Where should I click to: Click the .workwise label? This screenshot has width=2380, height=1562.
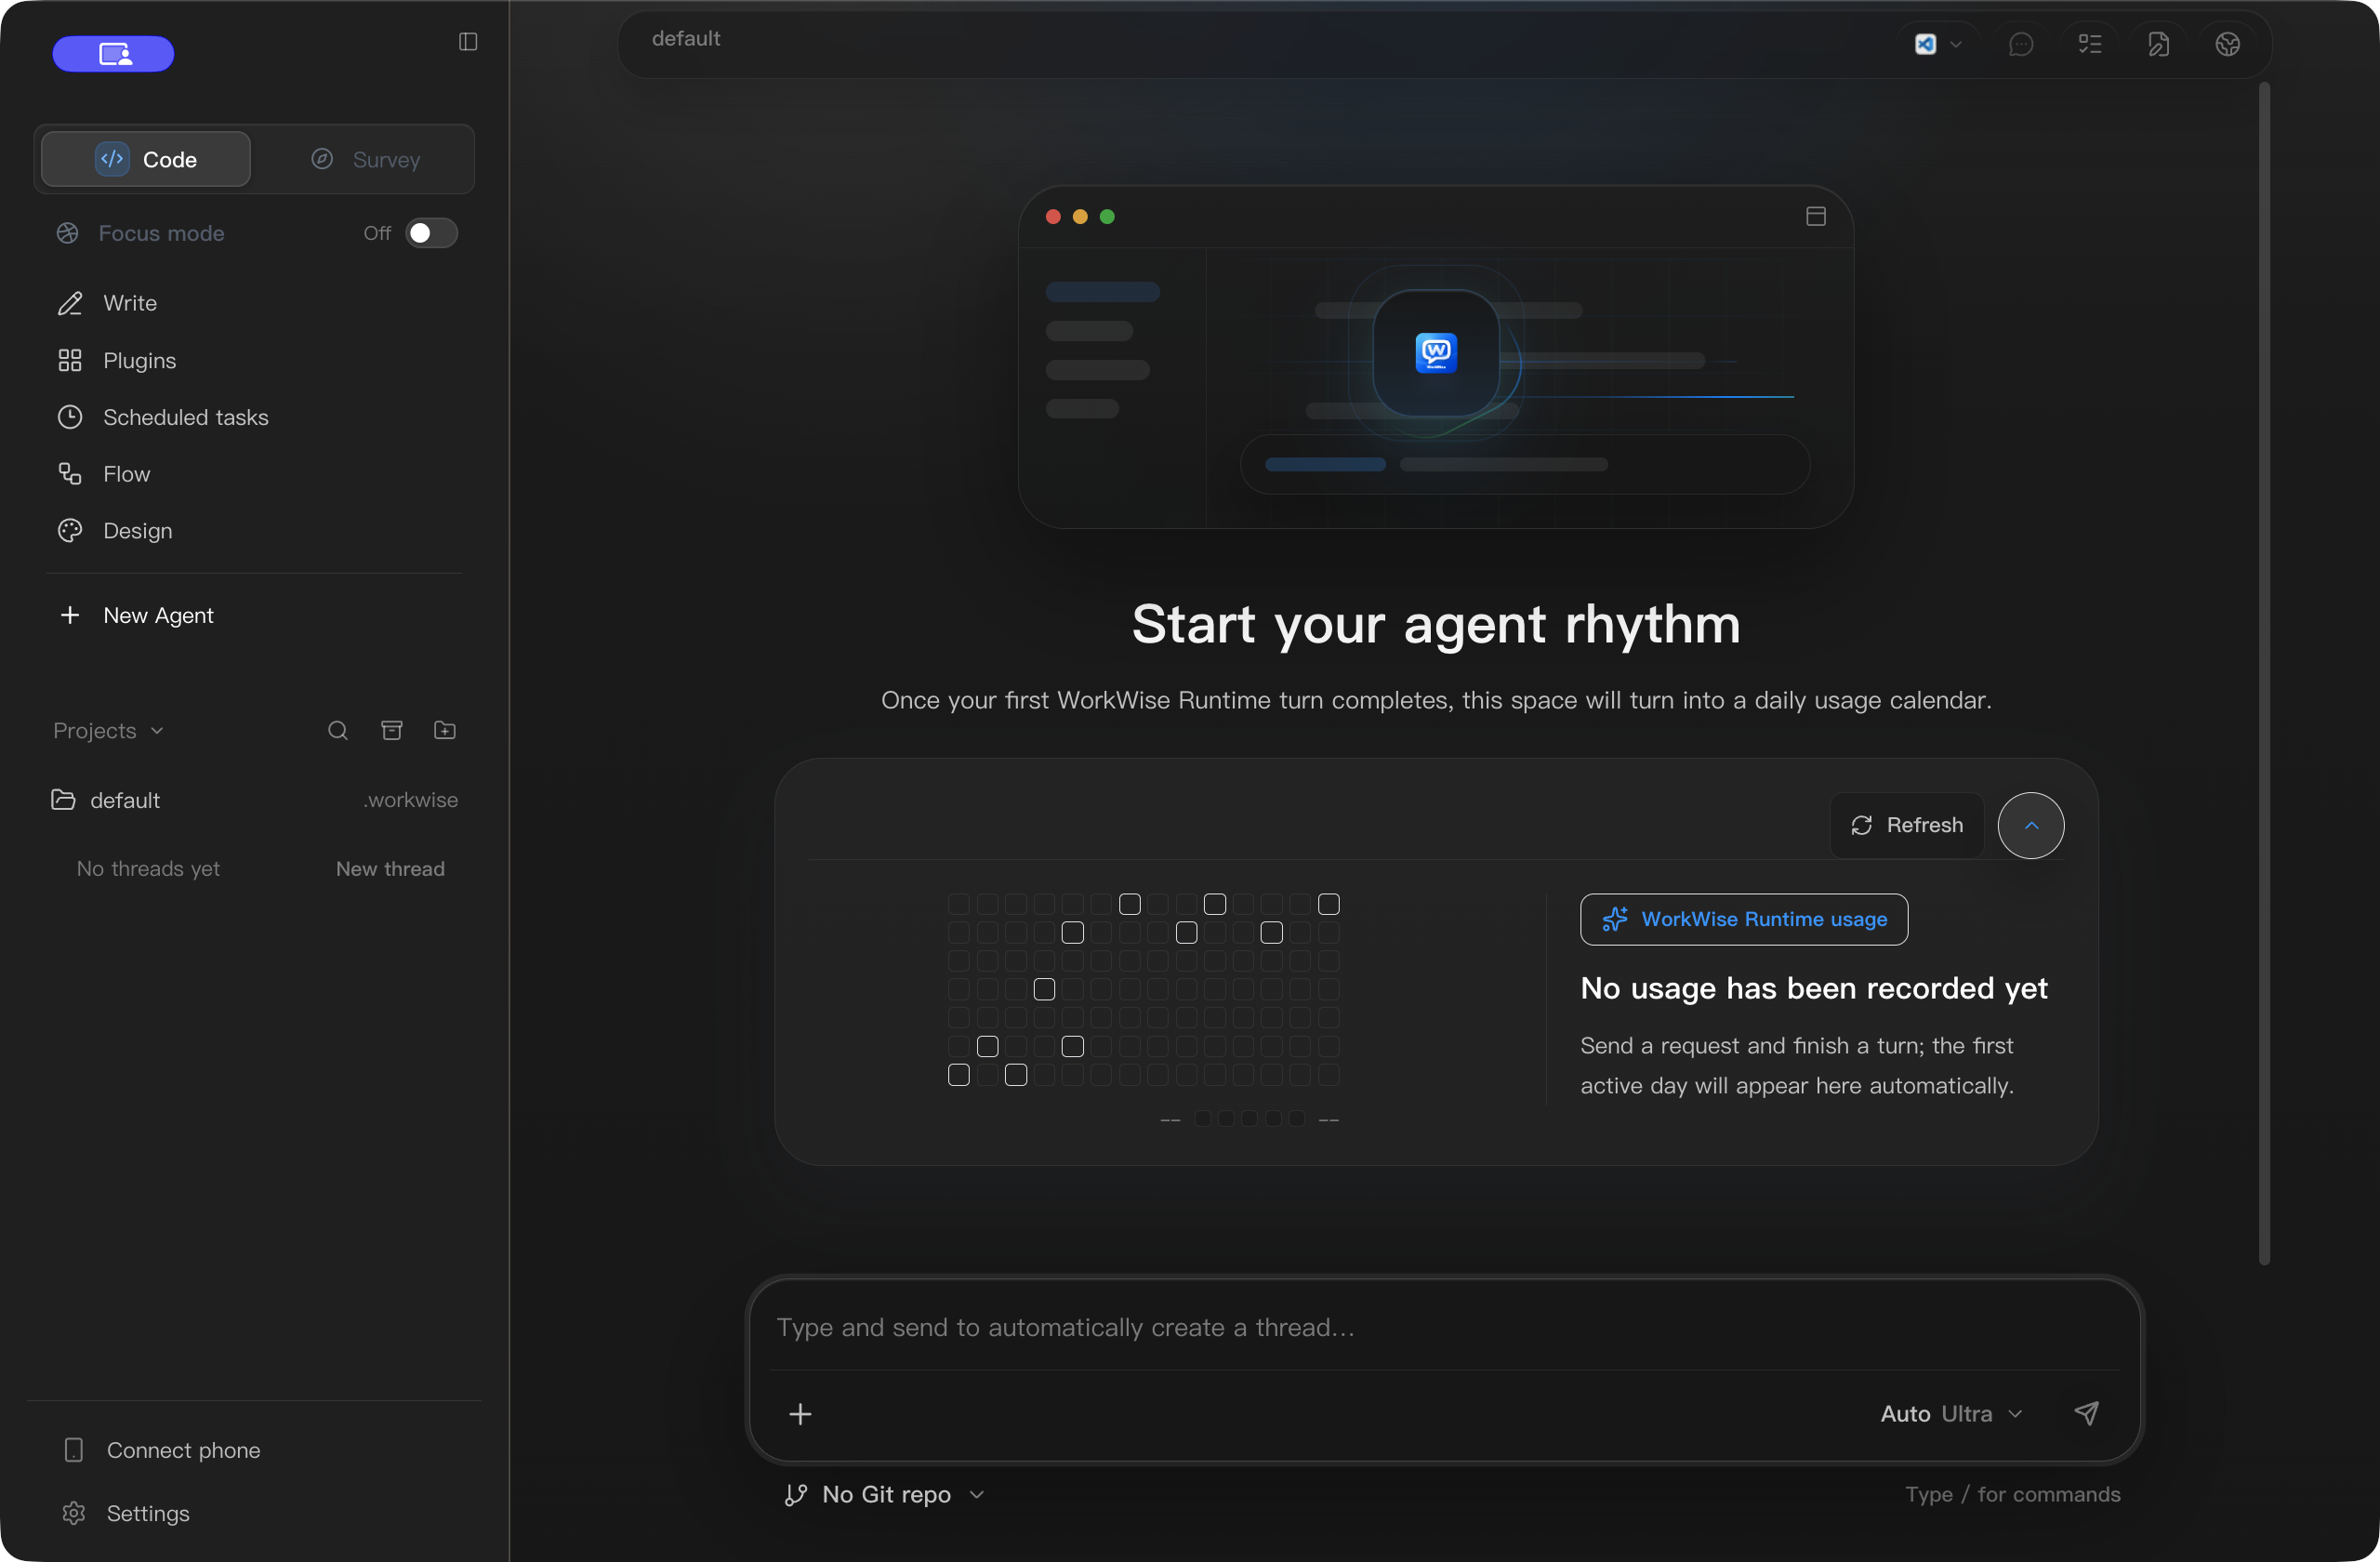coord(410,800)
